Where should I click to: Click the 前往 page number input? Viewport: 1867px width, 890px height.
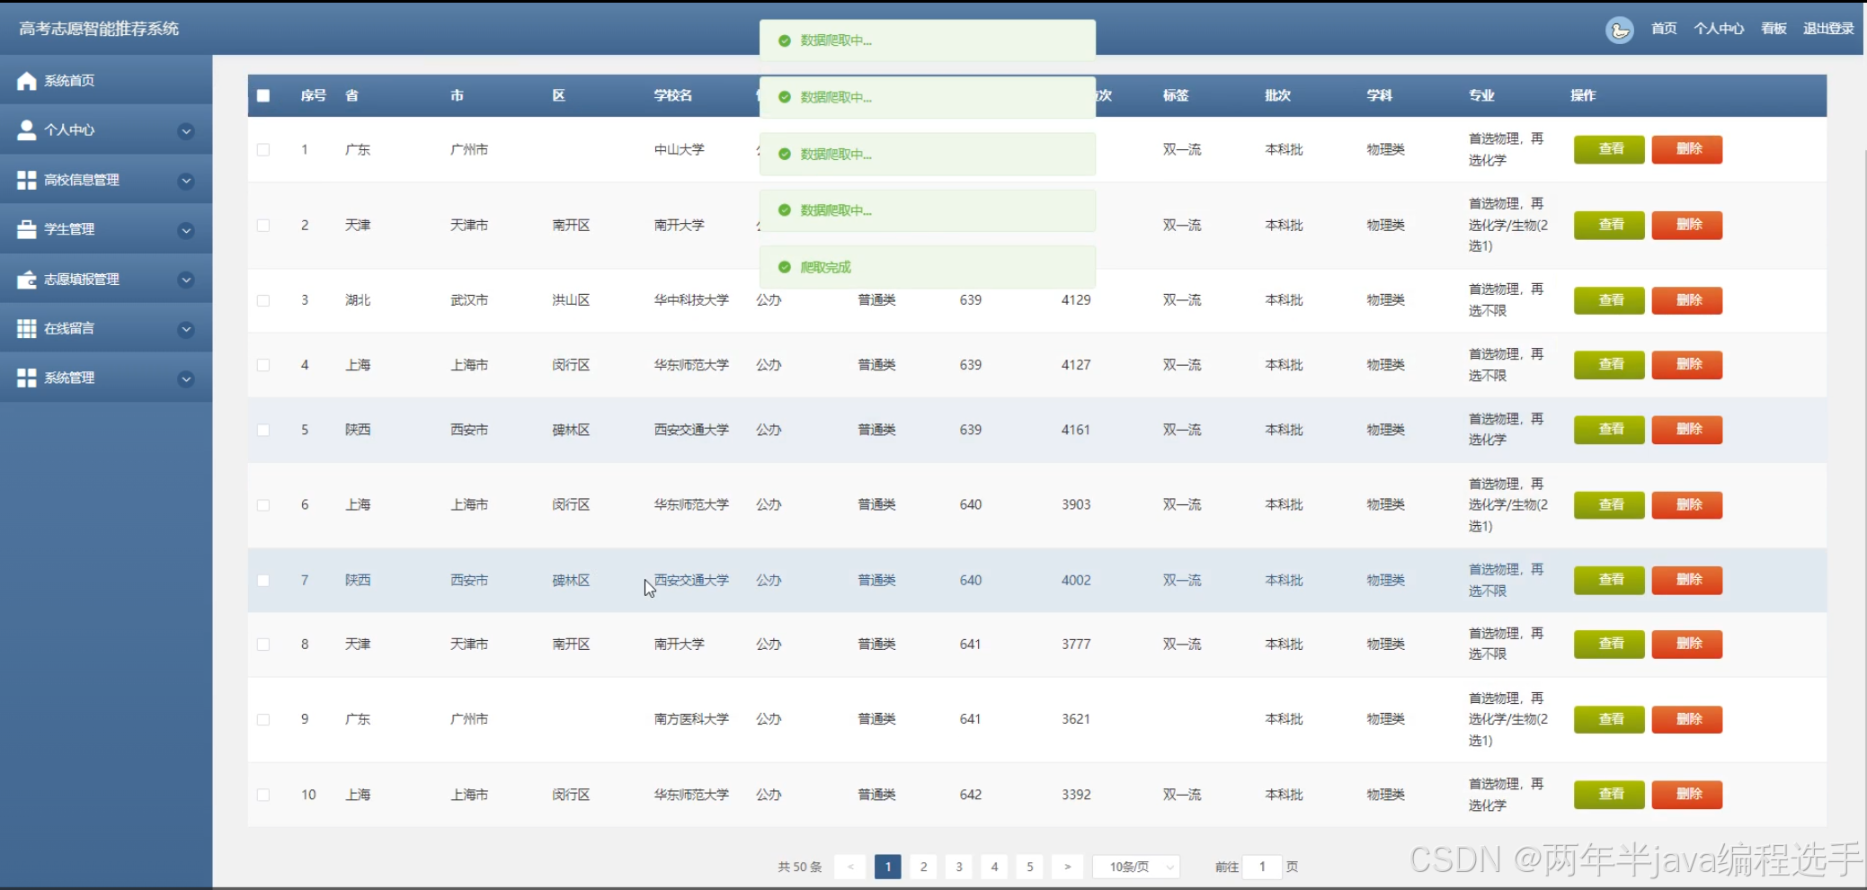point(1262,867)
